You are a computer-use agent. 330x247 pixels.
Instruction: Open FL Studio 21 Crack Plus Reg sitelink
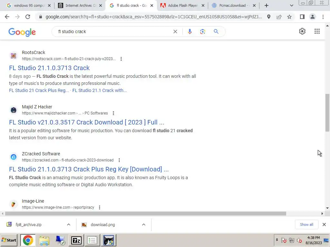click(39, 90)
